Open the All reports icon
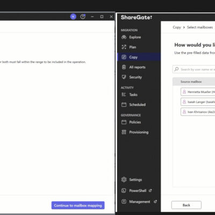 (124, 67)
